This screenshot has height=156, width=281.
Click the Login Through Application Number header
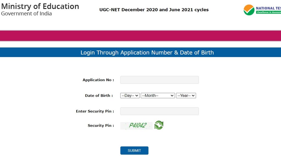(147, 52)
